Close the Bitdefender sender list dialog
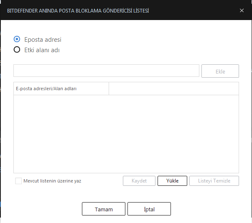 click(242, 10)
